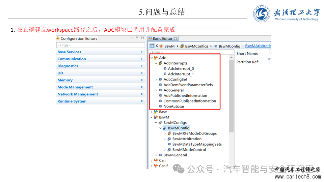324x182 pixels.
Task: Expand BswMRteModeDclGroups node arrow
Action: (165, 133)
